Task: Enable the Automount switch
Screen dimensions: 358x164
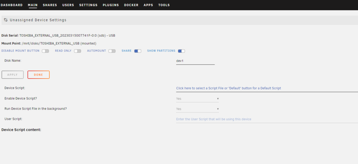Action: (x=112, y=51)
